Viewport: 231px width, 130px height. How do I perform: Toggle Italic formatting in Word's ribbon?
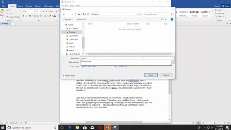click(x=27, y=16)
